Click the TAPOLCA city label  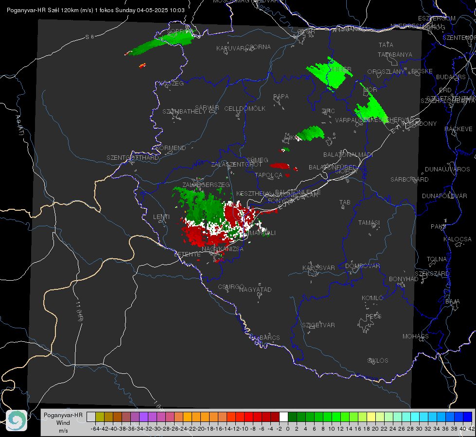[x=269, y=175]
